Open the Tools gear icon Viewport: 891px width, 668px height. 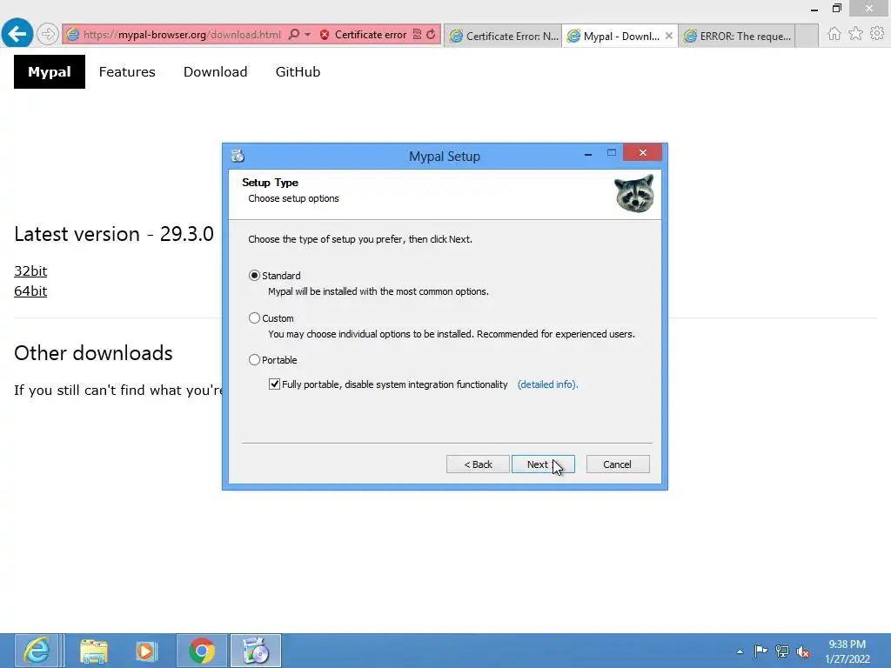[877, 34]
